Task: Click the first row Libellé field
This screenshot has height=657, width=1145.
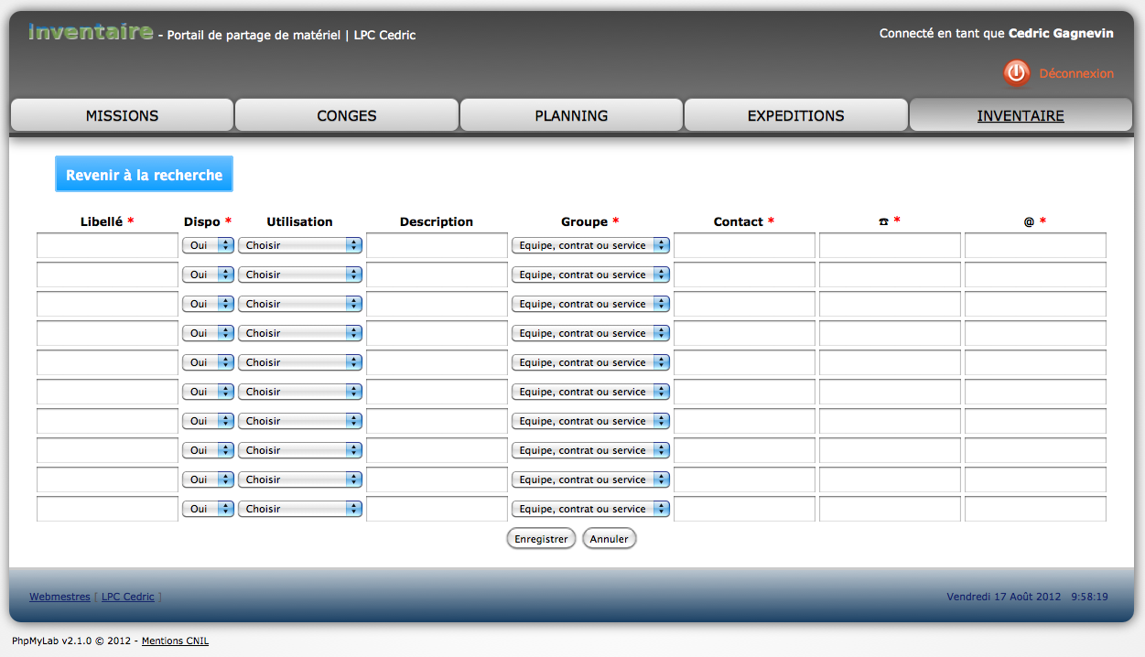Action: pos(107,245)
